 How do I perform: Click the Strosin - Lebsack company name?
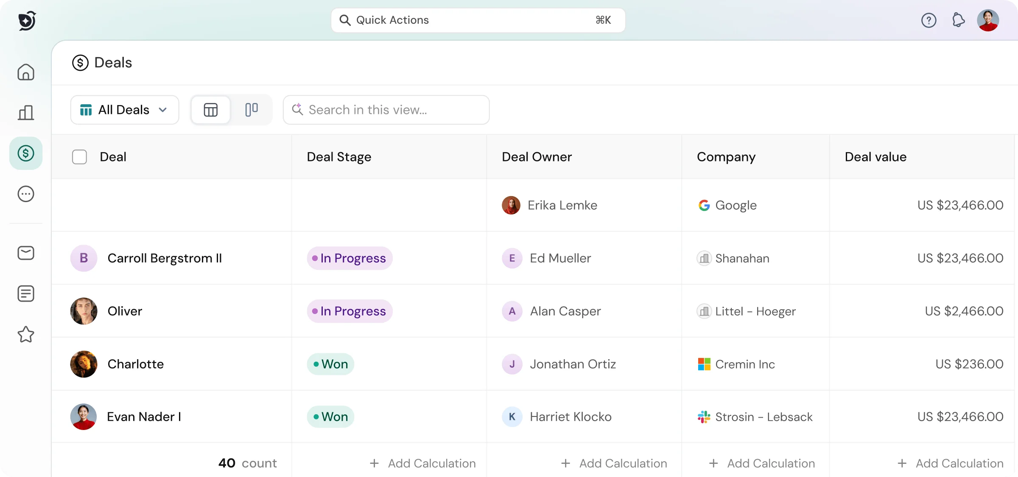pos(764,417)
